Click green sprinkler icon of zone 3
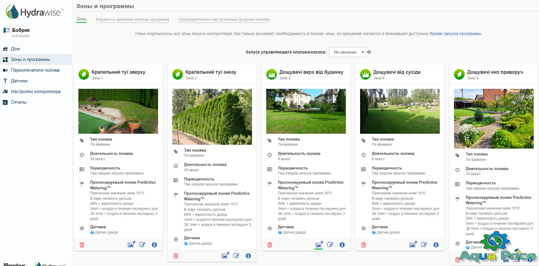The width and height of the screenshot is (539, 266). click(x=271, y=74)
